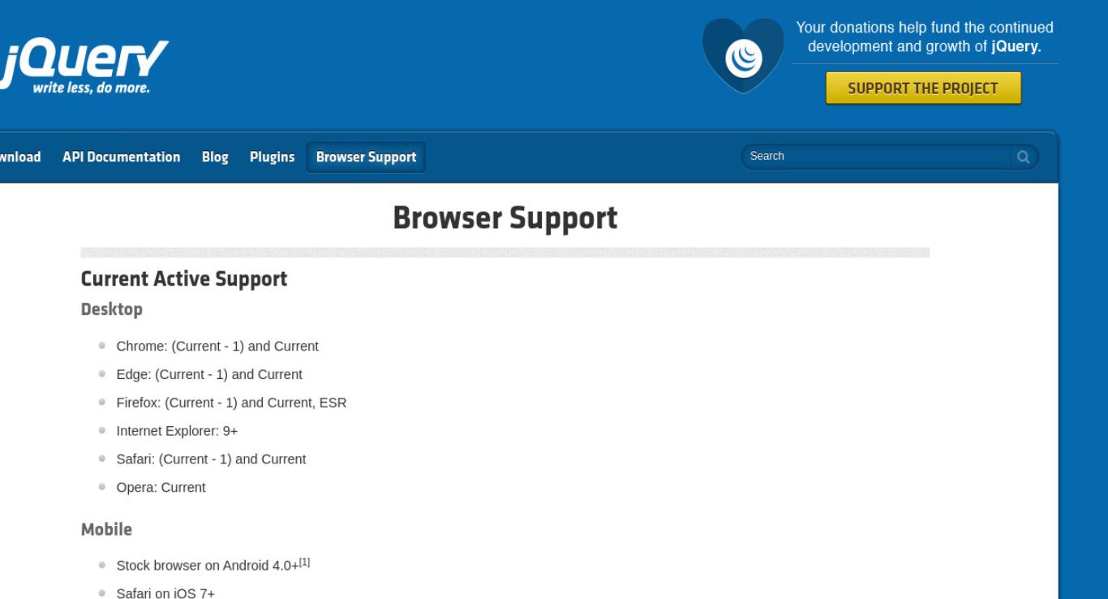Viewport: 1108px width, 599px height.
Task: Open the Plugins nav item
Action: [x=272, y=157]
